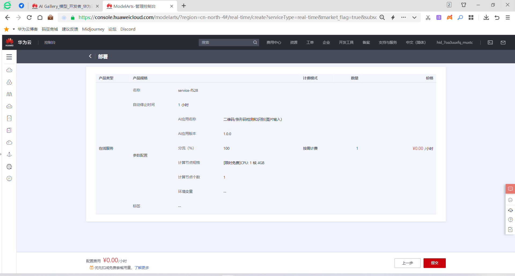Click the wave-shaped icon in sidebar

tap(9, 94)
